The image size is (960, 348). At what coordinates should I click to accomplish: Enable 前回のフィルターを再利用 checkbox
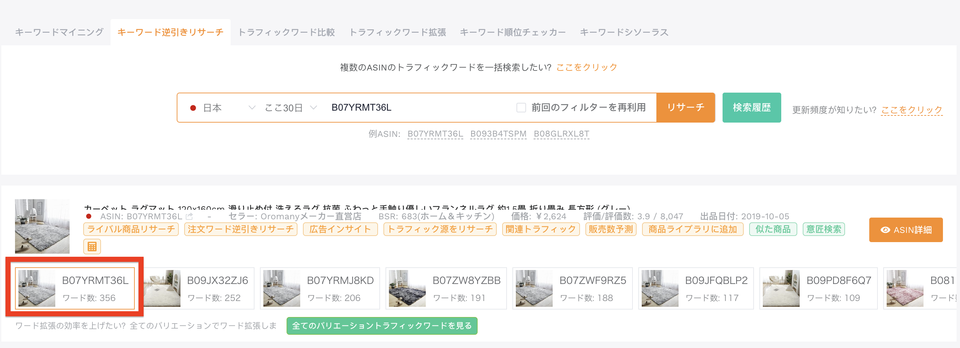(521, 108)
